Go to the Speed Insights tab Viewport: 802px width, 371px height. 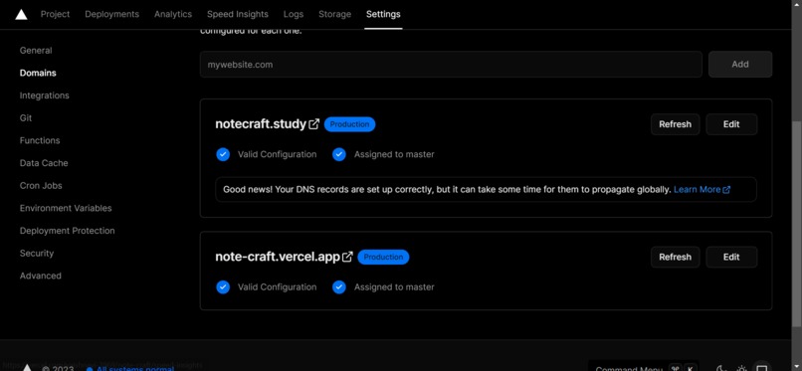click(238, 14)
